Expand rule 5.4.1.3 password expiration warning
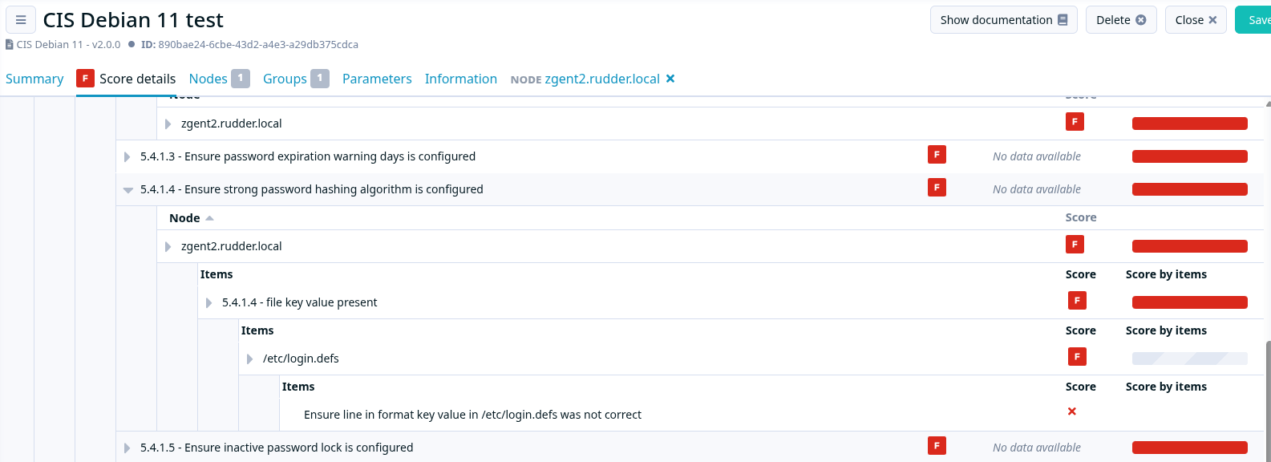The height and width of the screenshot is (462, 1271). point(127,157)
